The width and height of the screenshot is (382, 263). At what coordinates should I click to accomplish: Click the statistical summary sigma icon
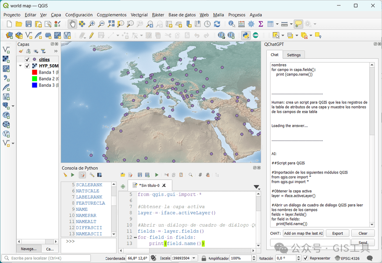[261, 24]
